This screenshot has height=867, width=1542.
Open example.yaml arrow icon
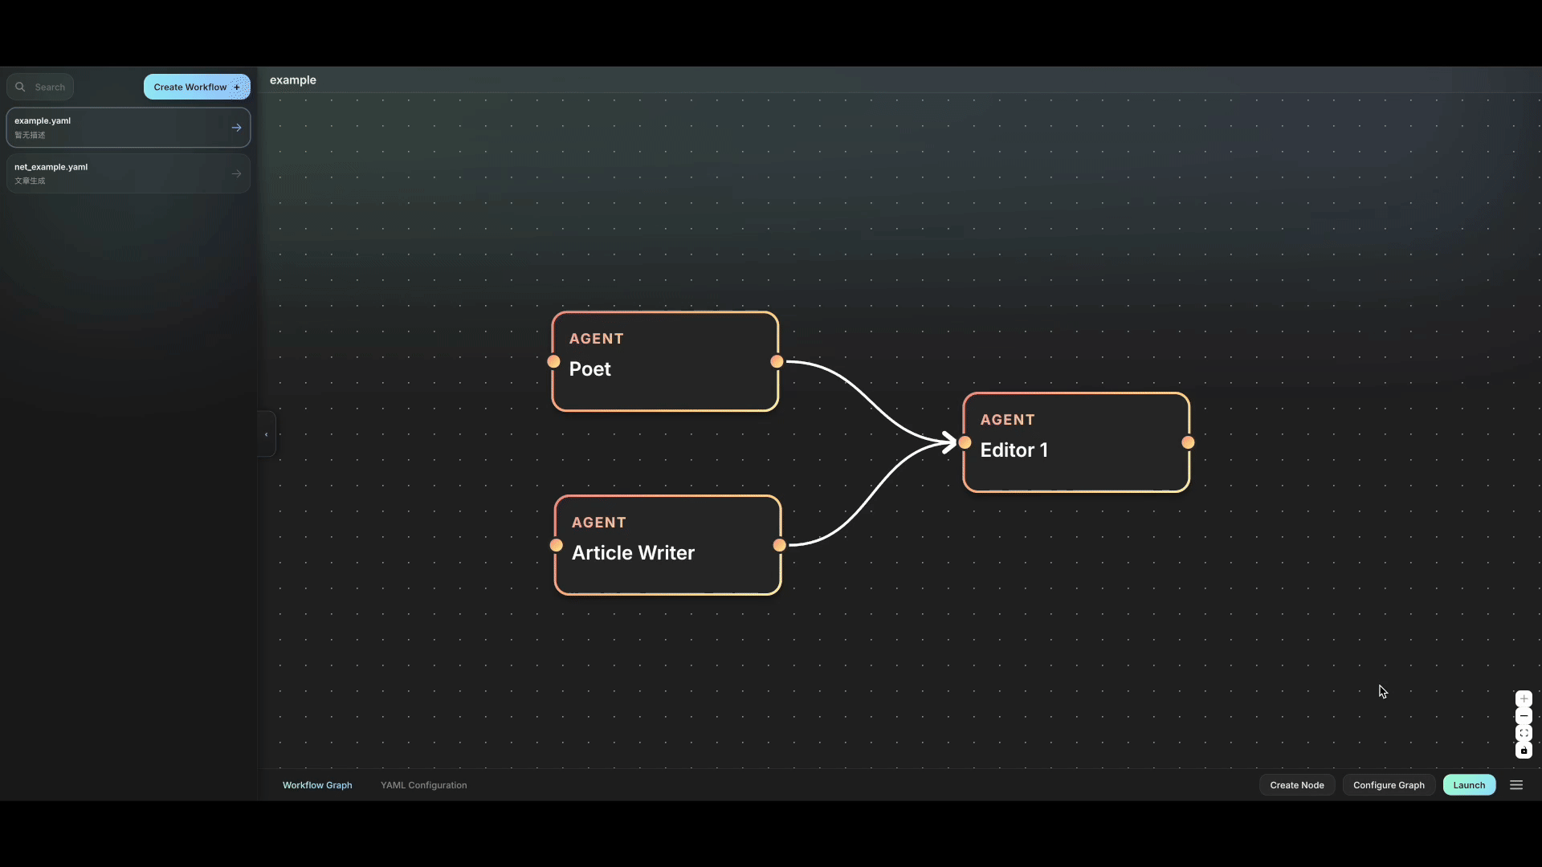(x=236, y=128)
